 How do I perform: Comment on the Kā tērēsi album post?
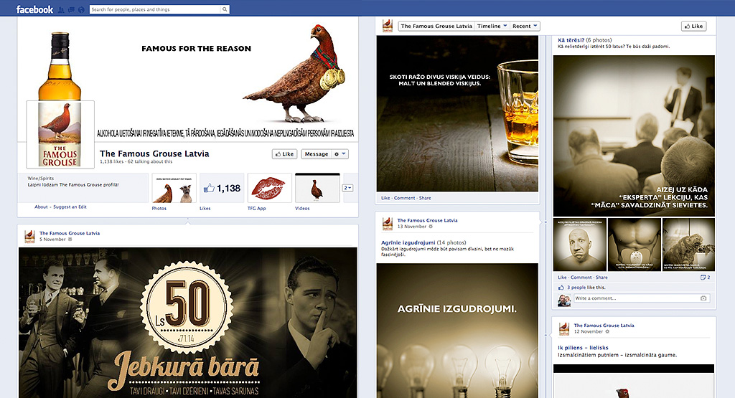(581, 278)
